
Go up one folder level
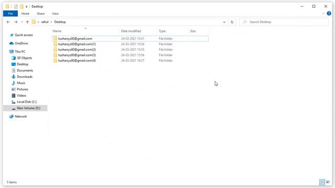click(27, 22)
